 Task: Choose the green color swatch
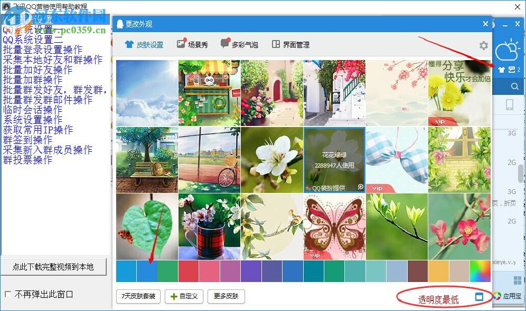(x=168, y=271)
